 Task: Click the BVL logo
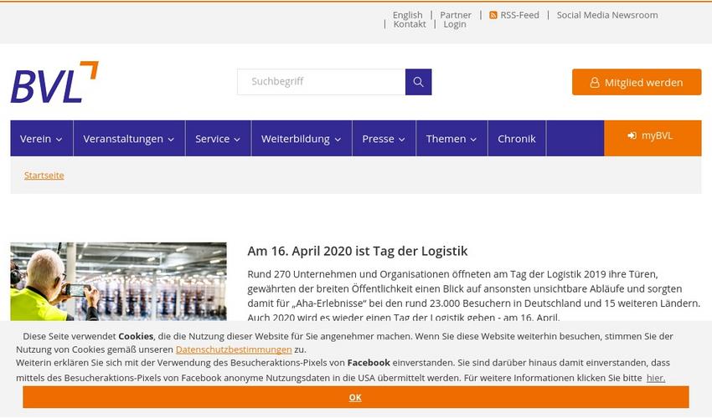(x=54, y=82)
